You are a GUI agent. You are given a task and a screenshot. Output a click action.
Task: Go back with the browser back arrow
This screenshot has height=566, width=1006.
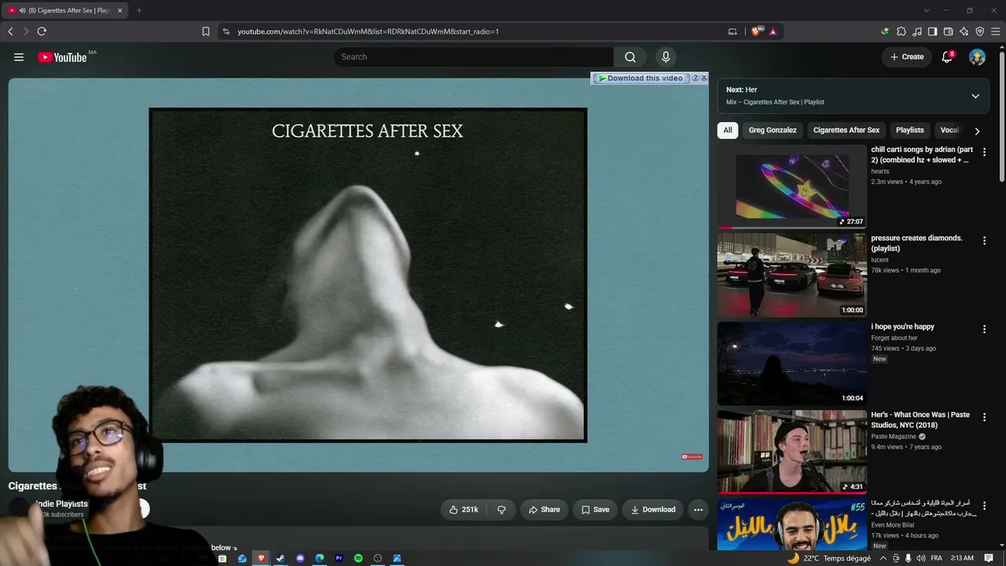click(10, 31)
